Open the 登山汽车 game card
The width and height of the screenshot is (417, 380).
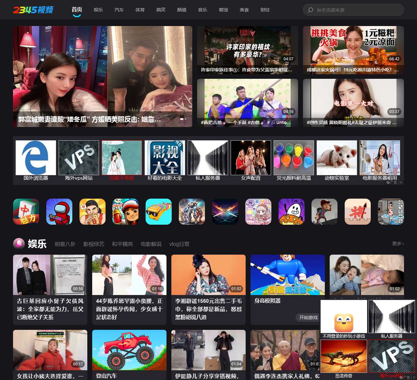coord(129,355)
